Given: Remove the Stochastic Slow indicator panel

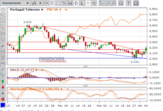Looking at the screenshot, I should tap(68, 89).
